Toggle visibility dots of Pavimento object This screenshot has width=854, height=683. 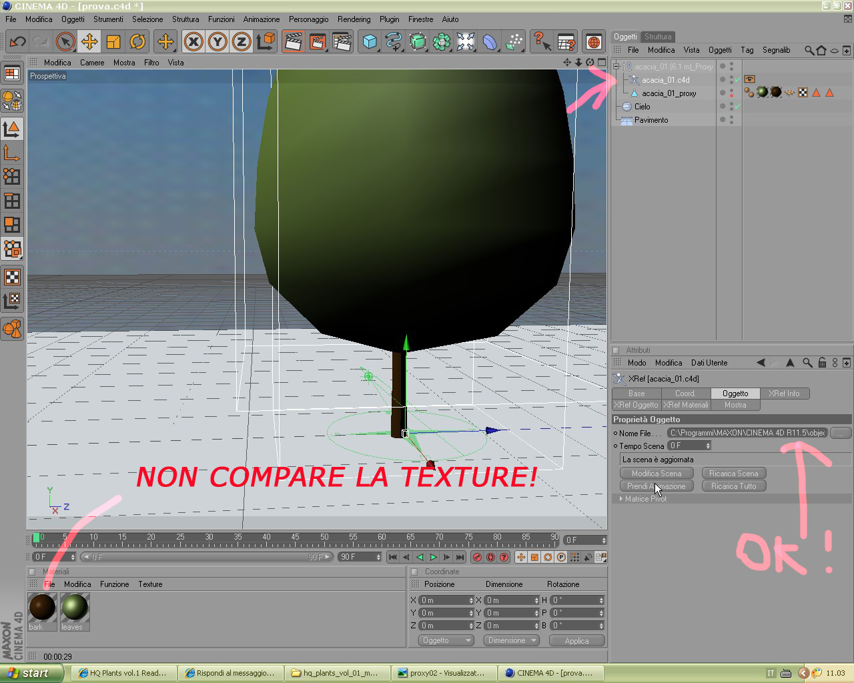coord(731,120)
